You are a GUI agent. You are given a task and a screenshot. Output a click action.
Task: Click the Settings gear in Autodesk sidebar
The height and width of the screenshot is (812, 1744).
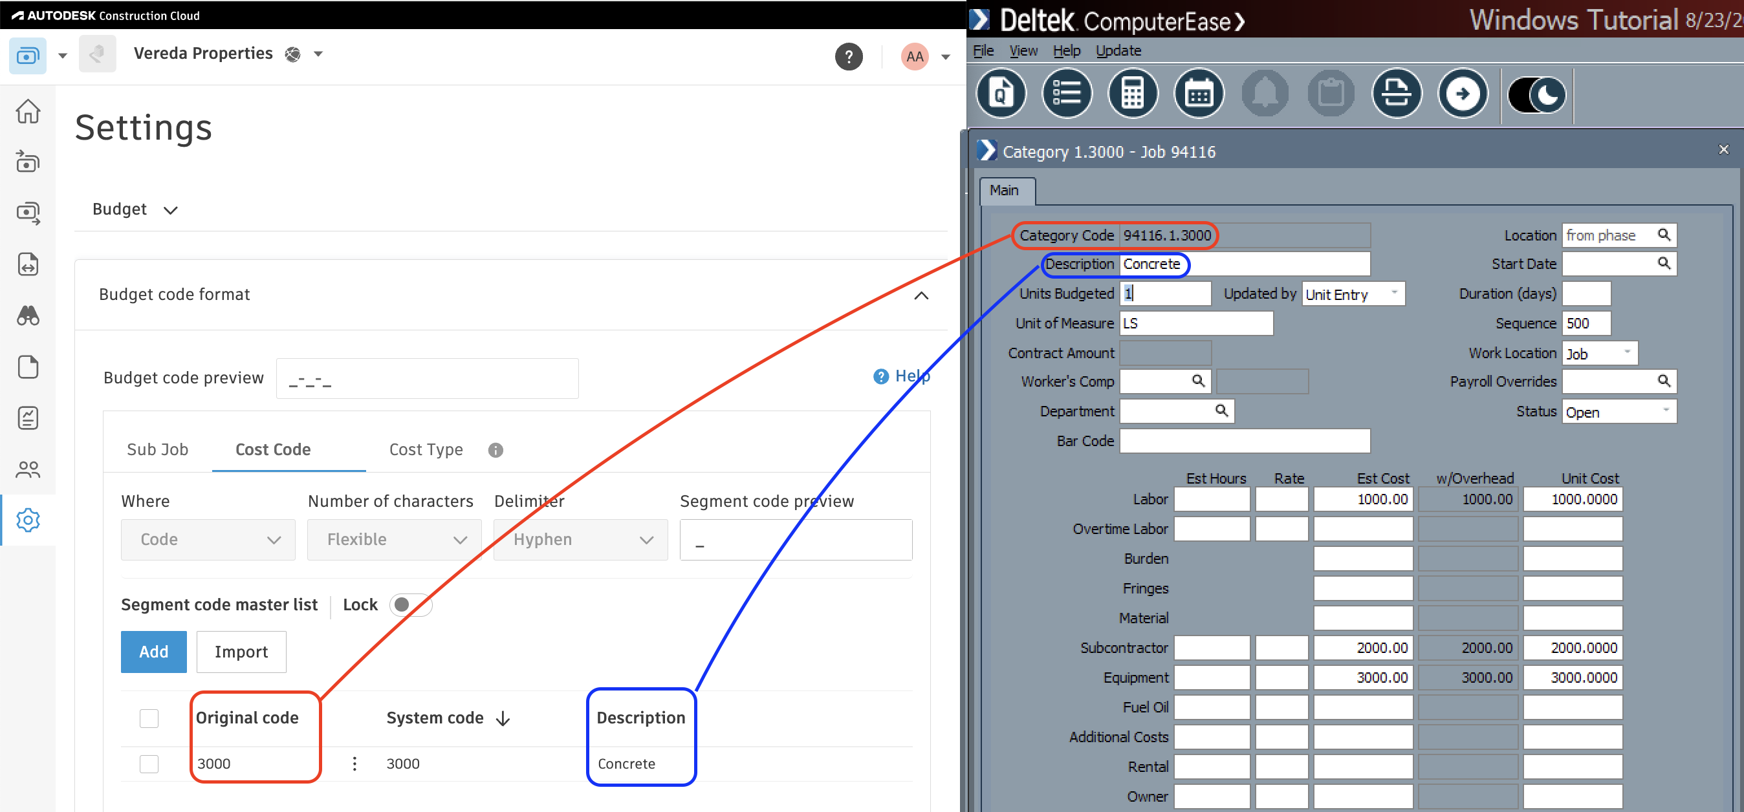pyautogui.click(x=28, y=520)
